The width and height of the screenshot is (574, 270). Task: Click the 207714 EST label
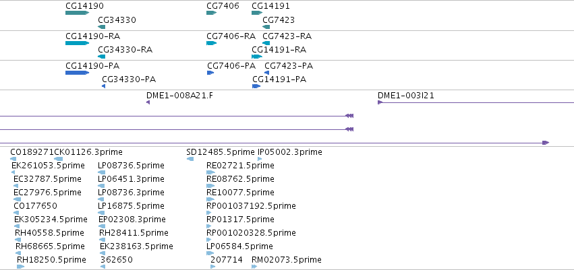point(227,260)
